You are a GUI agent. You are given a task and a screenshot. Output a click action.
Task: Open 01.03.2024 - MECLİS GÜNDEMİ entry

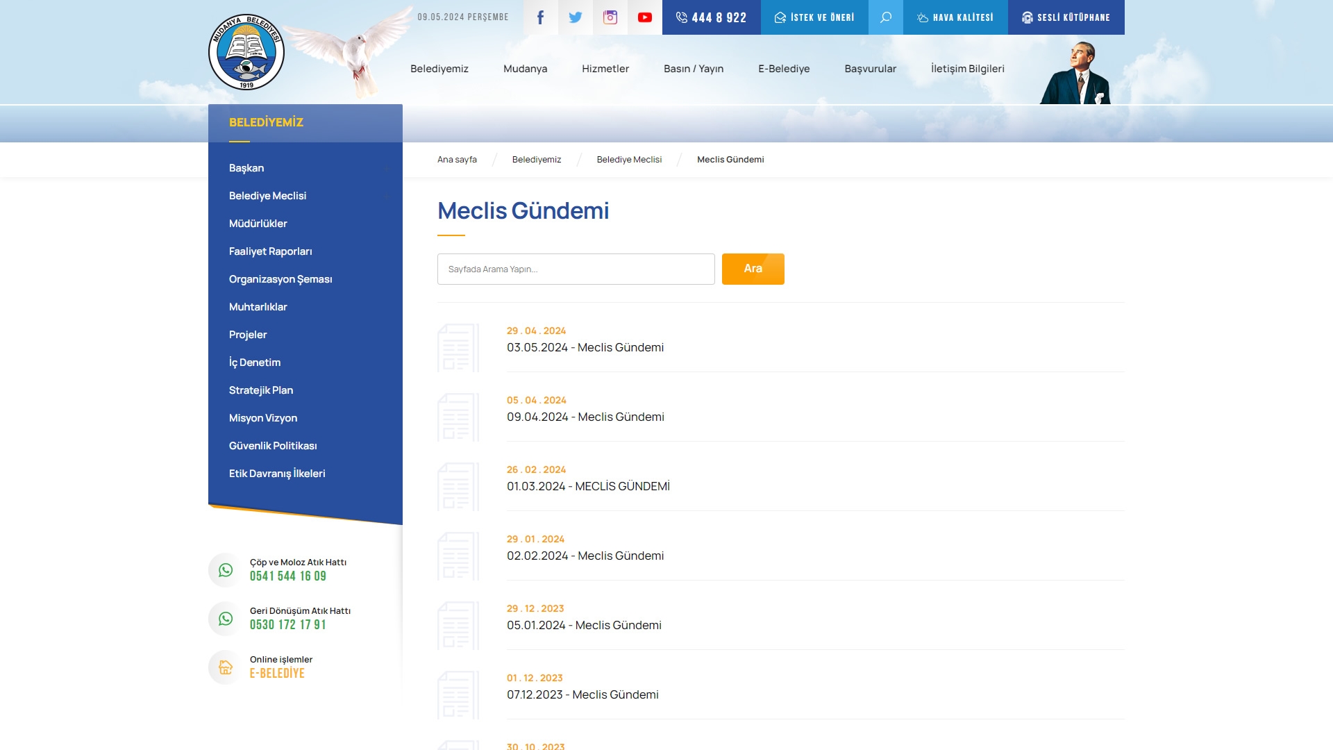point(588,486)
